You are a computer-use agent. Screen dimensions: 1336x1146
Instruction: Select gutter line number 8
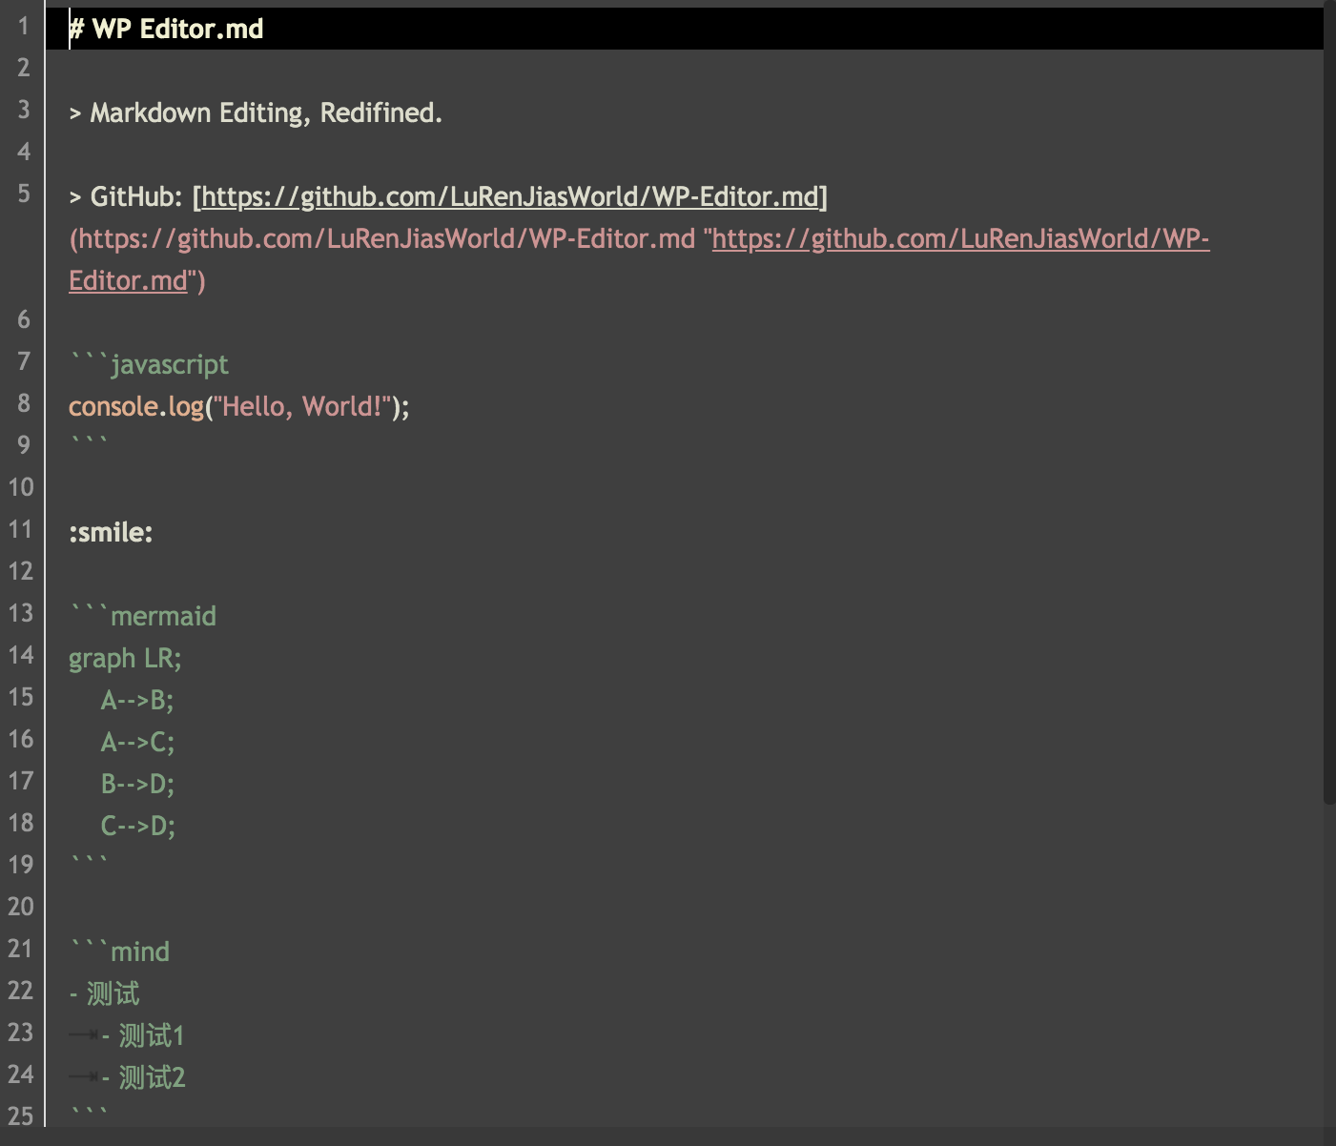[24, 403]
